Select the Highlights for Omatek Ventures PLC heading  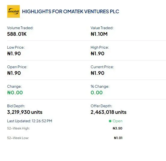click(x=71, y=11)
